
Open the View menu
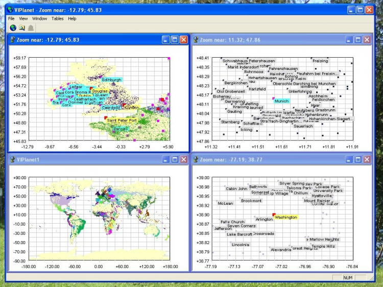tap(23, 18)
